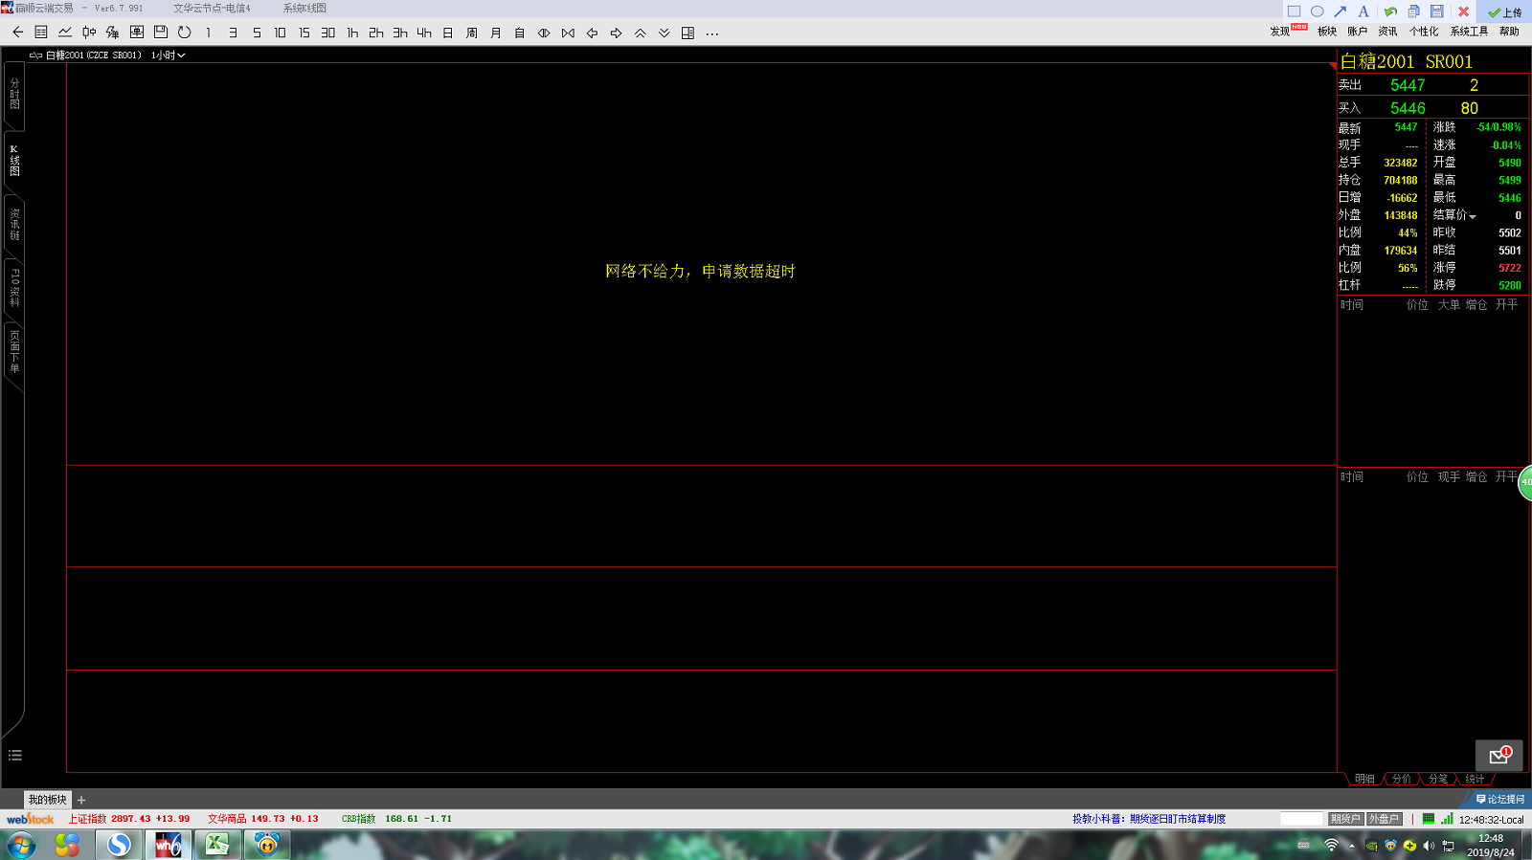The width and height of the screenshot is (1532, 860).
Task: Undo the last annotation with green arrow
Action: (1390, 11)
